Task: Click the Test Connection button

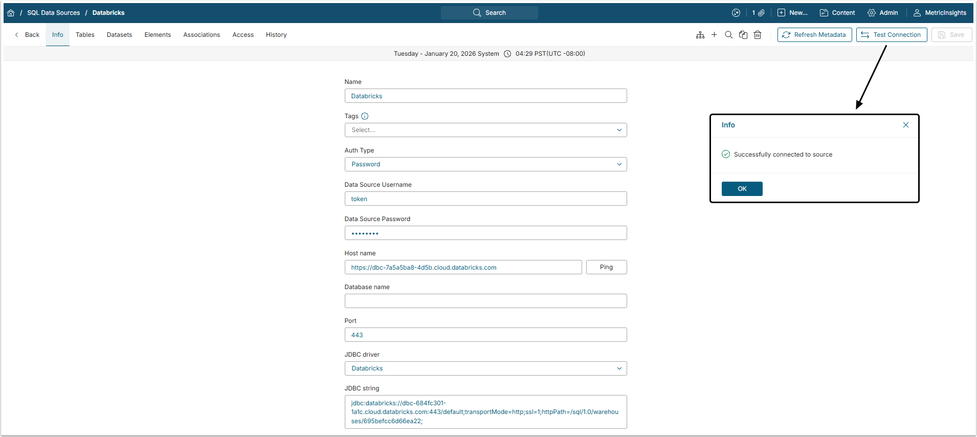Action: [x=891, y=35]
